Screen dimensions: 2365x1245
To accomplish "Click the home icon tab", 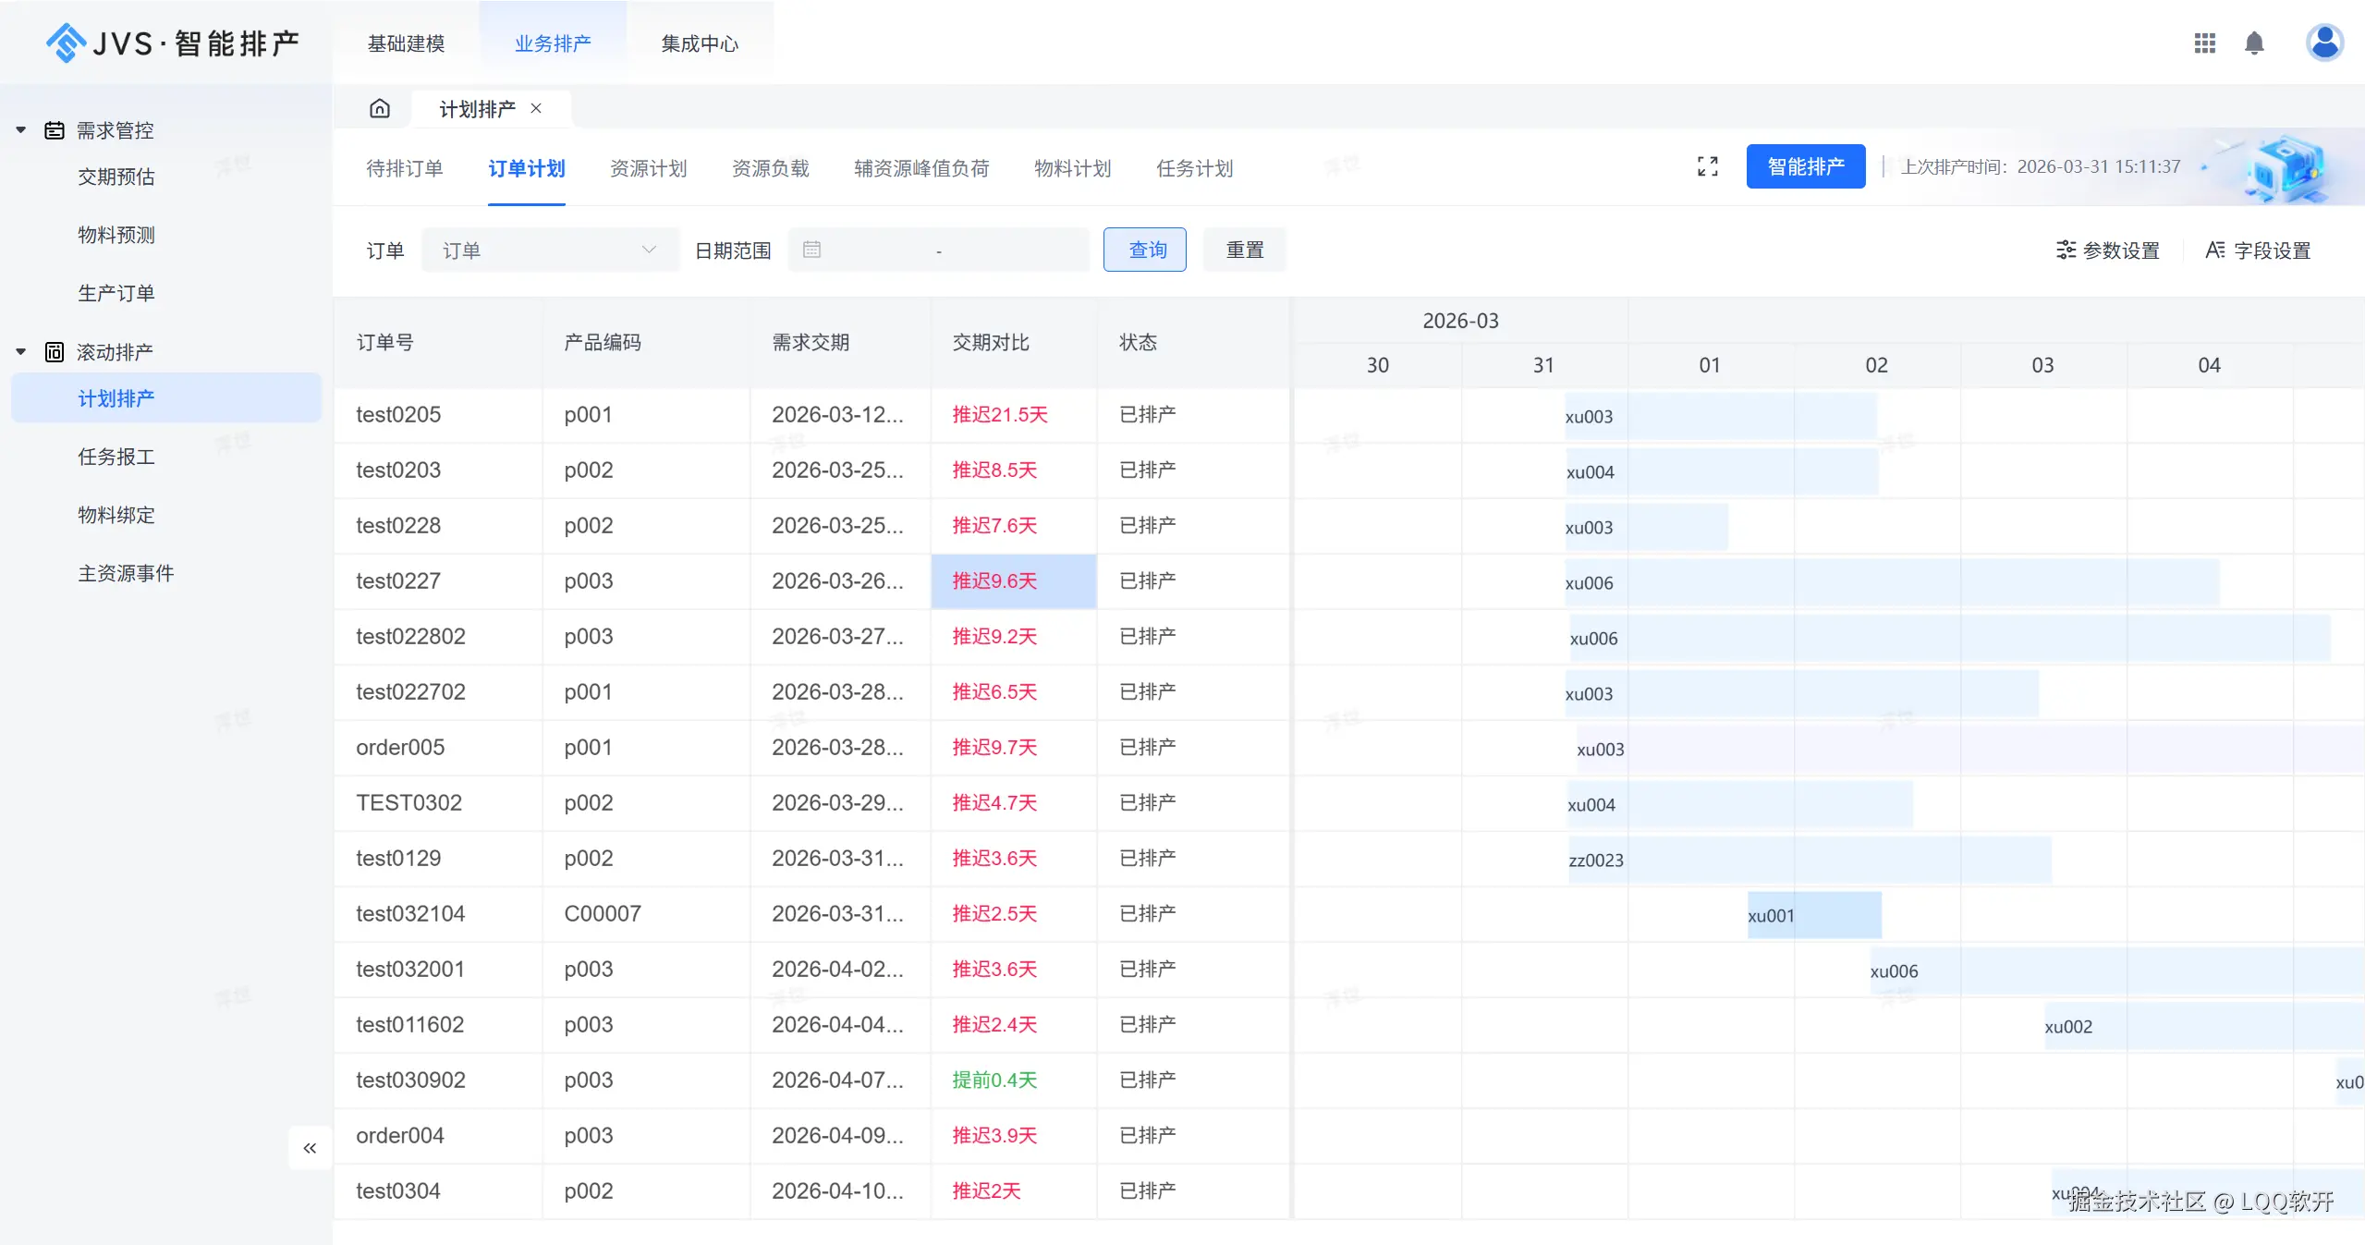I will tap(379, 109).
